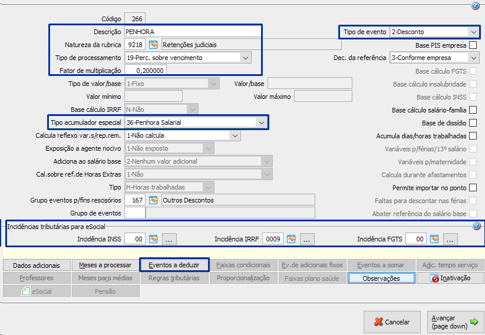Click the Valor máximo field
This screenshot has width=485, height=335.
tap(323, 97)
